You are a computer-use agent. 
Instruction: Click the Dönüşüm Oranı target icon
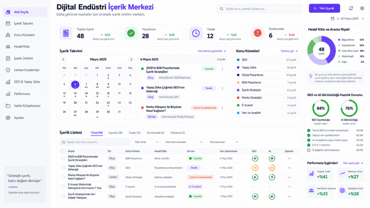342,190
